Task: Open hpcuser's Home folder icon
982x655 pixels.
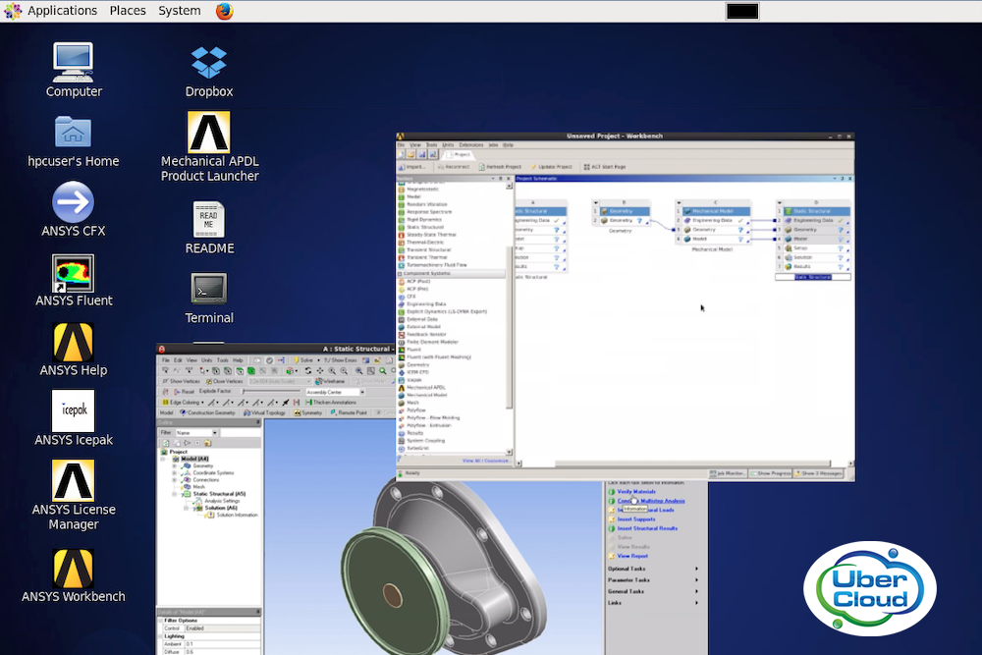Action: pyautogui.click(x=74, y=133)
